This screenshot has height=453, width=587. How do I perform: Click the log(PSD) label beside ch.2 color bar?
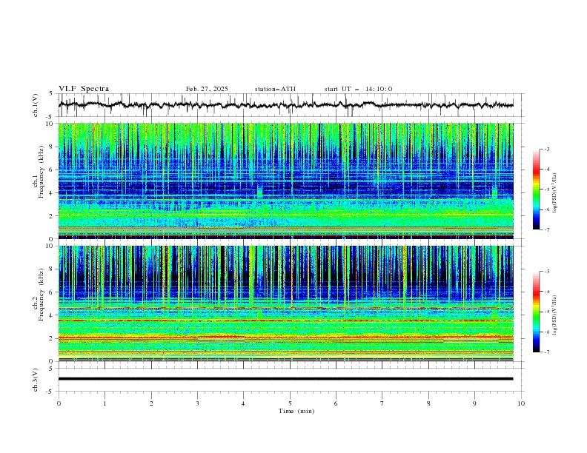tap(555, 315)
